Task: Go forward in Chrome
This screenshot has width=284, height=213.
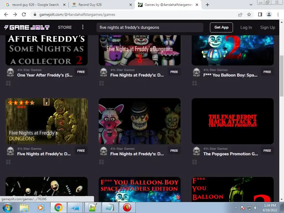Action: tap(15, 14)
